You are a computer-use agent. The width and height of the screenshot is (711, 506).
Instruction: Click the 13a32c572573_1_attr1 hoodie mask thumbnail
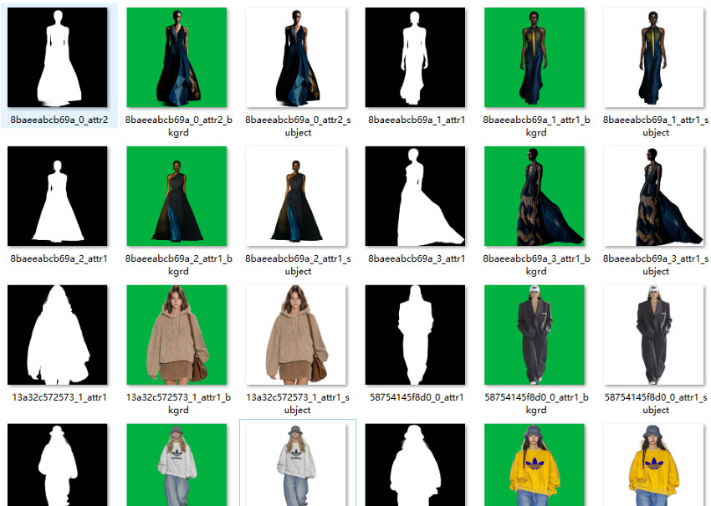pyautogui.click(x=59, y=335)
